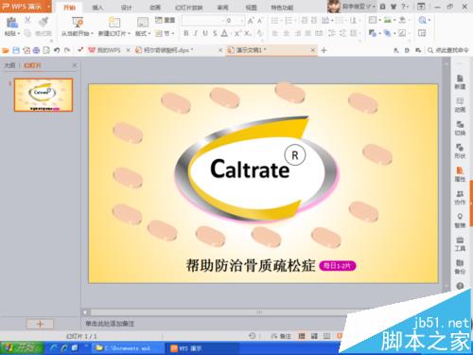Click the New (新建) icon in right sidebar
The height and width of the screenshot is (355, 473).
click(460, 82)
